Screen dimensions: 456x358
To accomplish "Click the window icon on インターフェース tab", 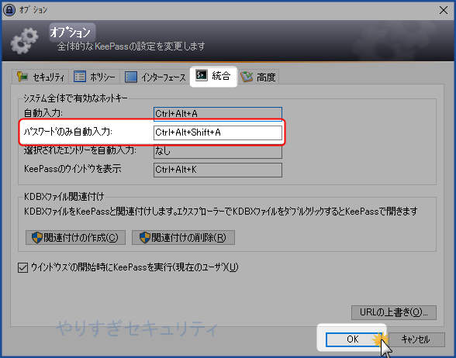I will pyautogui.click(x=131, y=77).
